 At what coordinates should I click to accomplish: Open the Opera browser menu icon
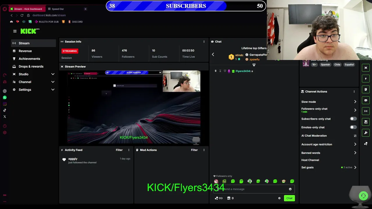click(5, 9)
